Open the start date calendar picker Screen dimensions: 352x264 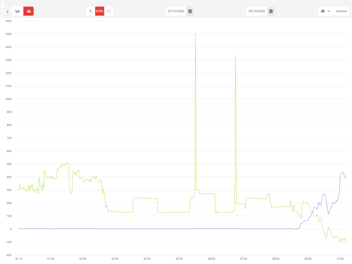[x=190, y=11]
